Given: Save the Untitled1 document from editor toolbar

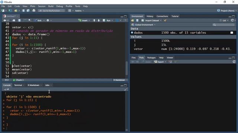Looking at the screenshot, I should point(19,20).
